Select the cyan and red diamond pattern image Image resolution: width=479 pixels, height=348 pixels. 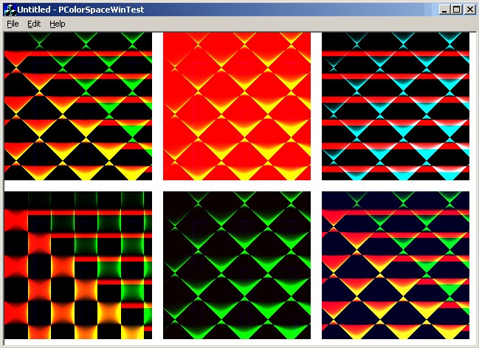(396, 106)
